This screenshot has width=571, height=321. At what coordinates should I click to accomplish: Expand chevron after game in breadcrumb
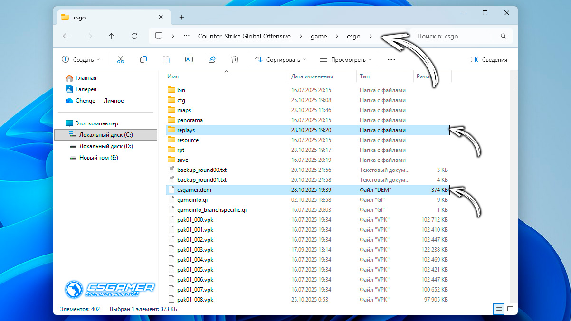point(337,36)
